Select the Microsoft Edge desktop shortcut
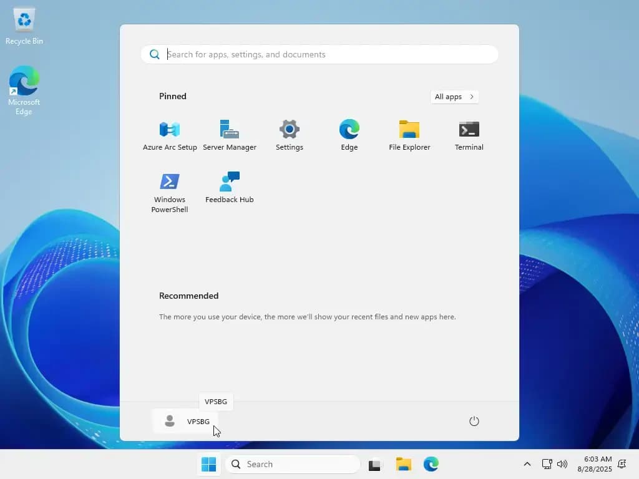The height and width of the screenshot is (479, 639). [x=24, y=90]
